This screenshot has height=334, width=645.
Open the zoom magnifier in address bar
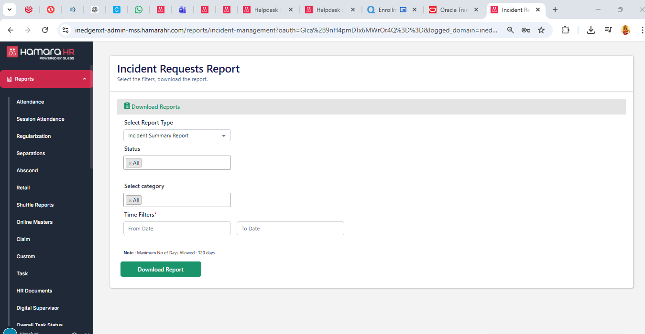coord(511,30)
